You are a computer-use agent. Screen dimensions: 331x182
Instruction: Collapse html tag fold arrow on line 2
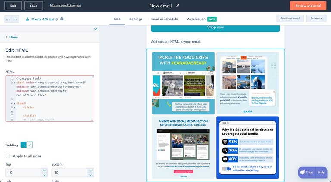(x=14, y=83)
